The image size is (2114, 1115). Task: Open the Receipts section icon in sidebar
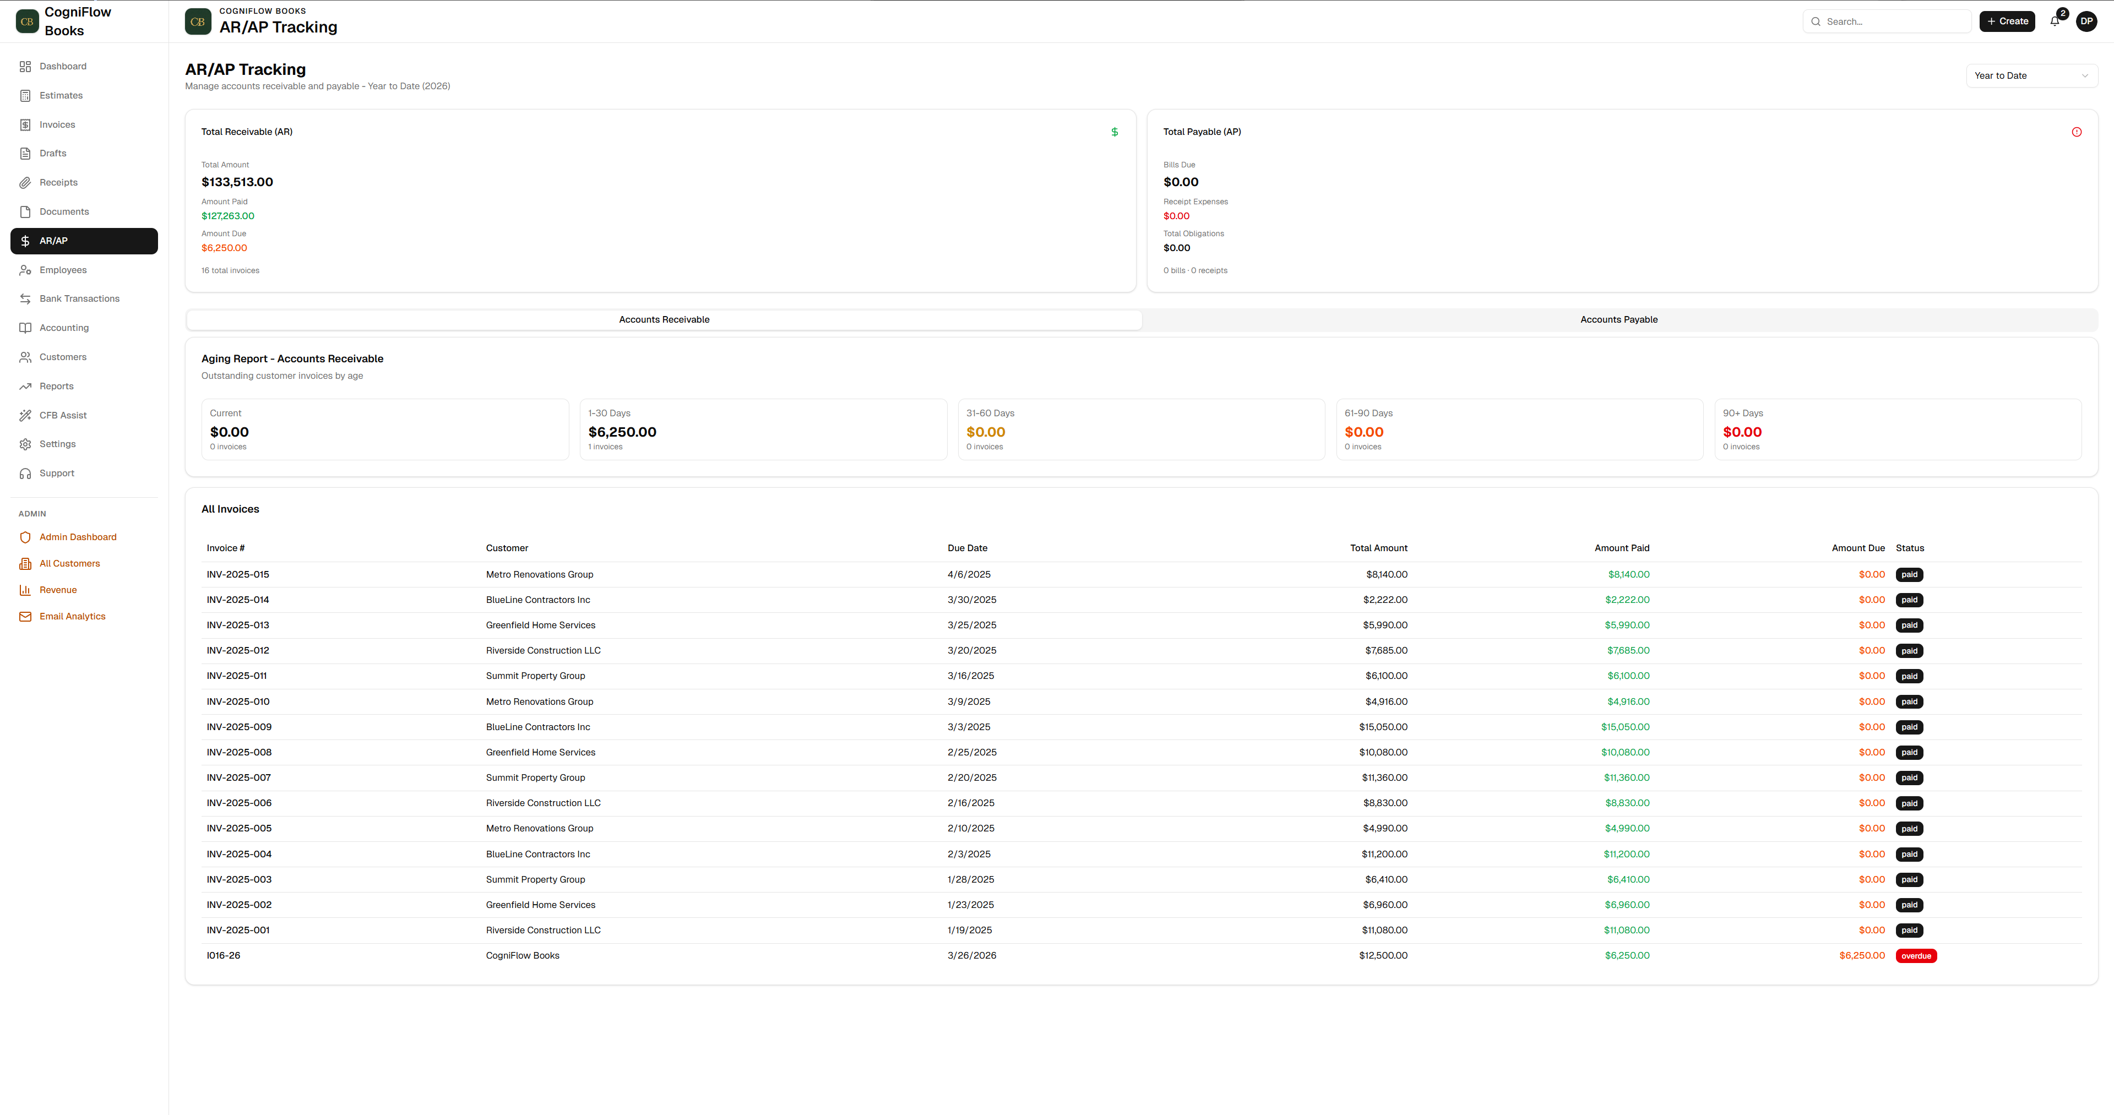[x=25, y=182]
